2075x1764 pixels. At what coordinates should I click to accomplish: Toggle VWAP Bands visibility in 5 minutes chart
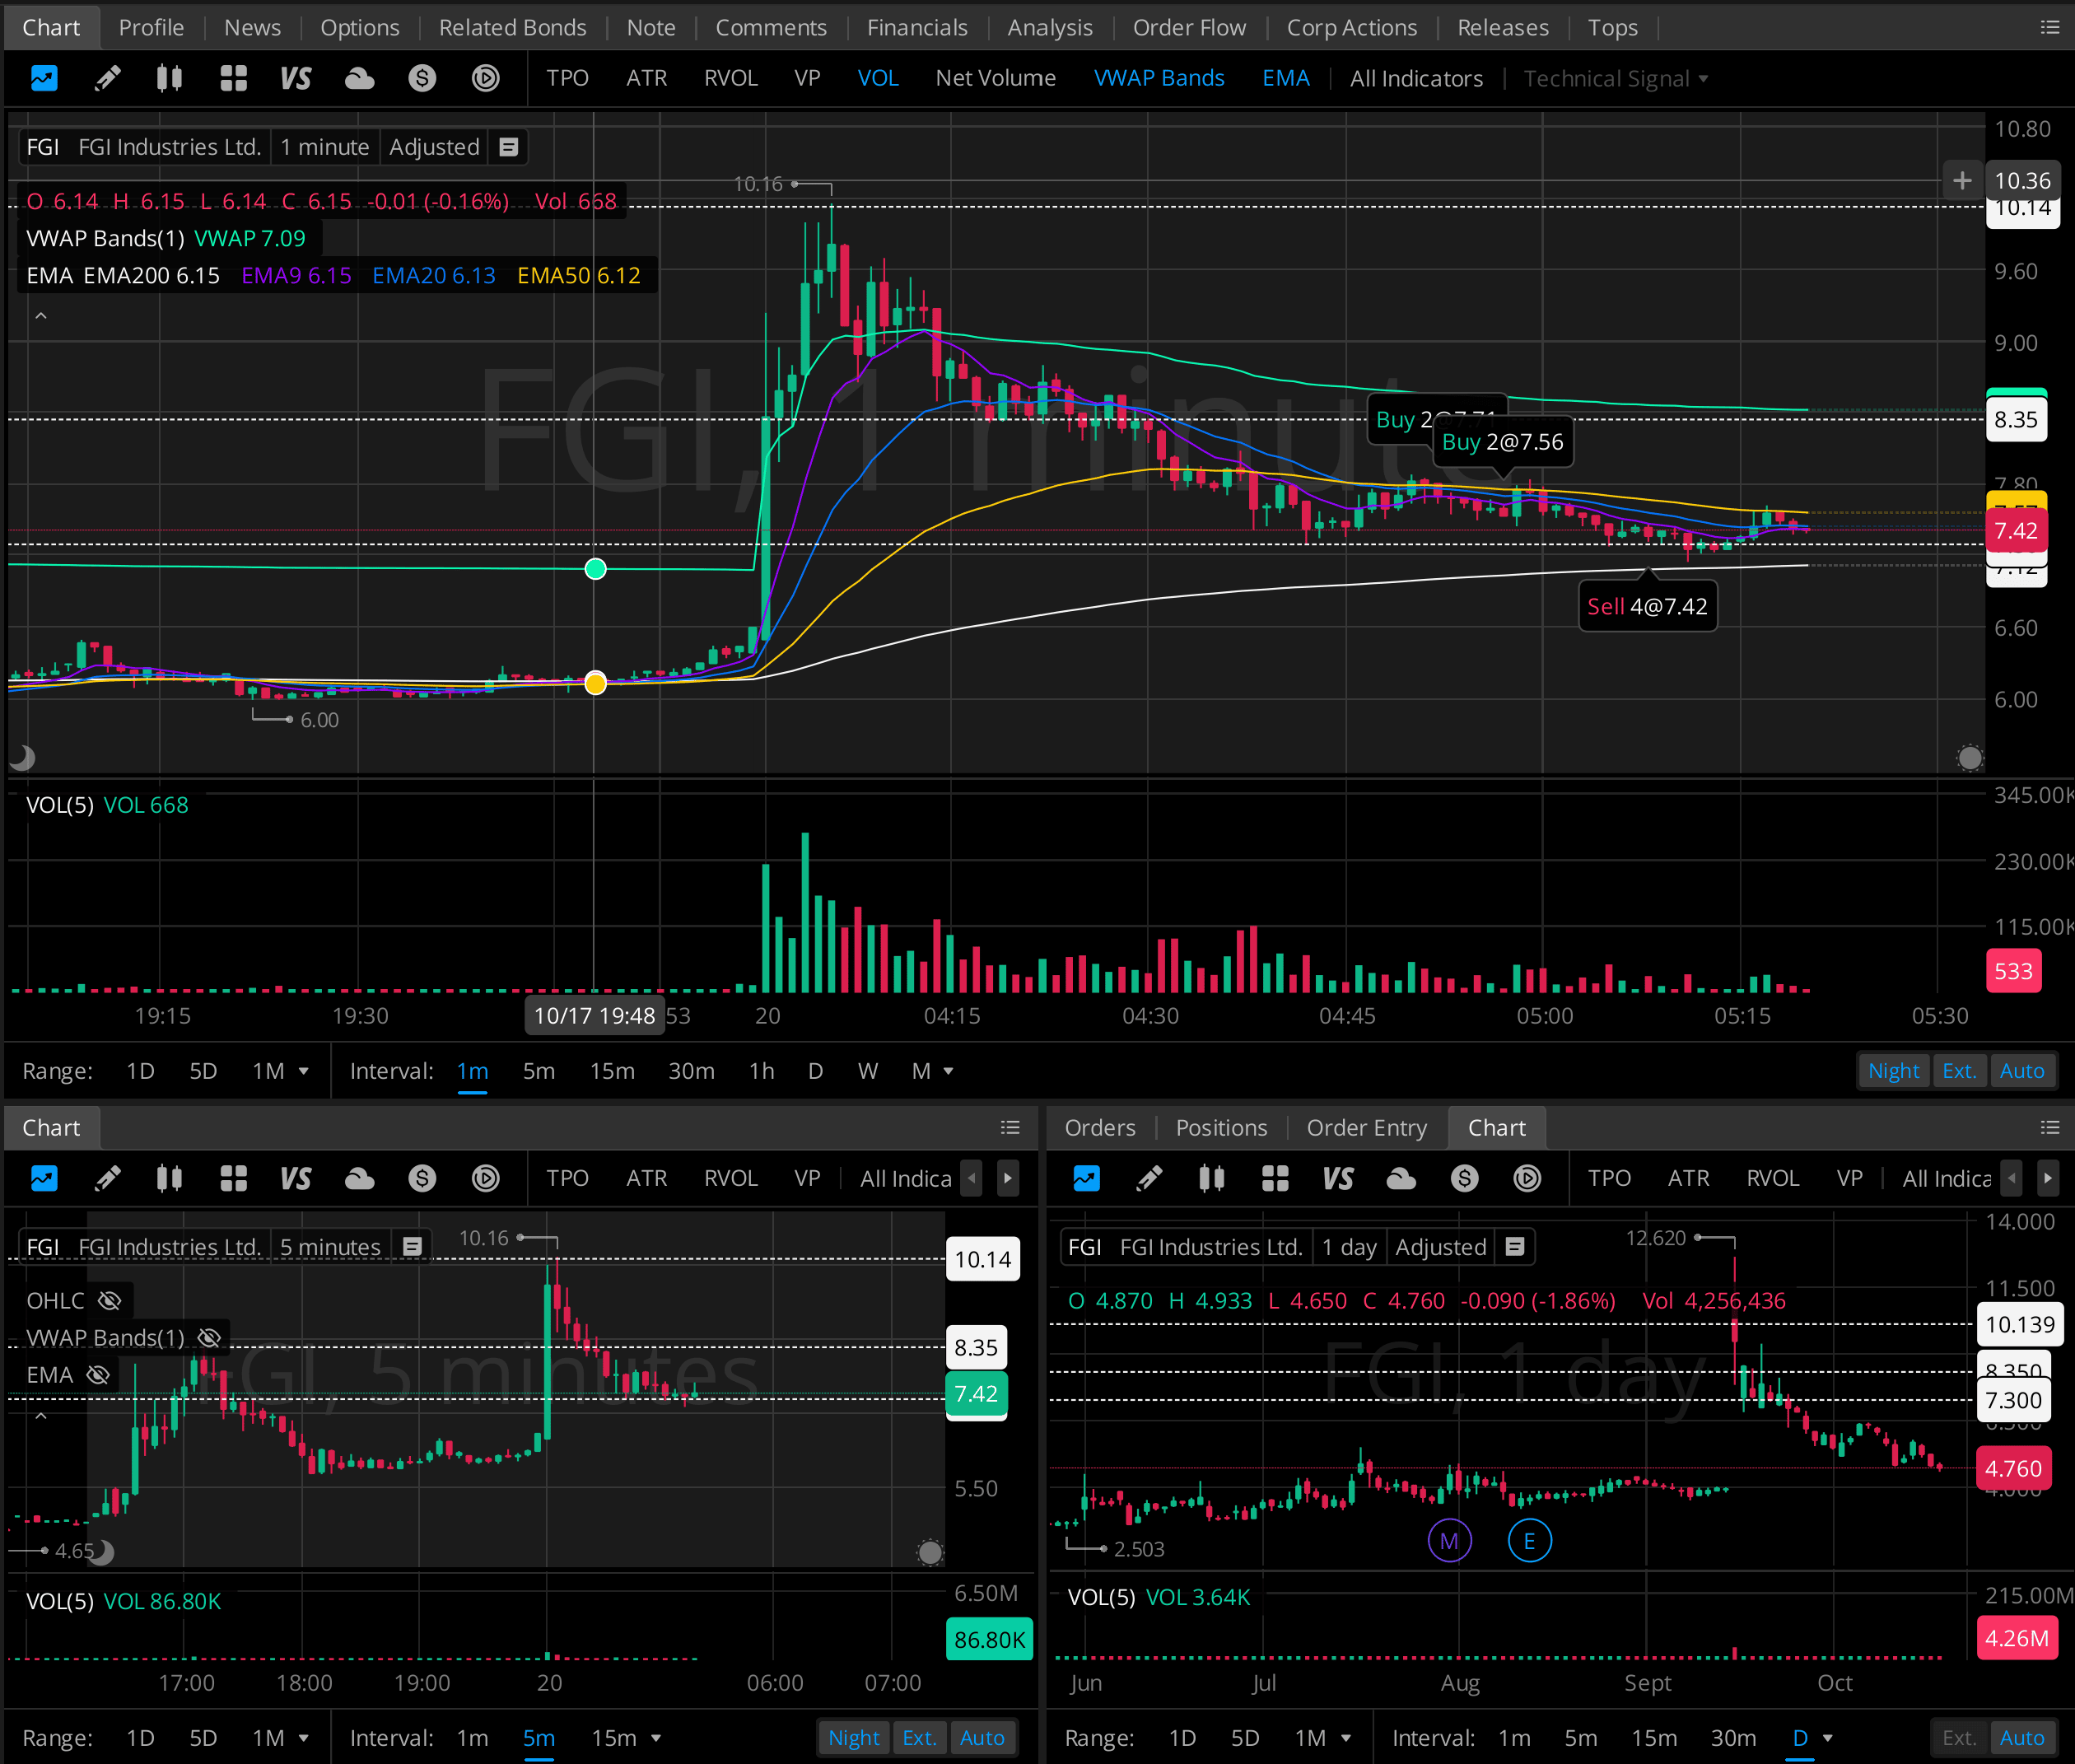pyautogui.click(x=209, y=1337)
